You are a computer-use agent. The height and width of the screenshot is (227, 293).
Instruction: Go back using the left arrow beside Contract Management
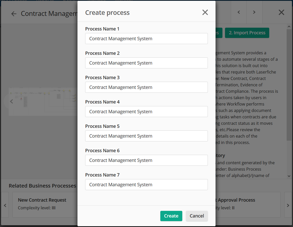pos(14,14)
